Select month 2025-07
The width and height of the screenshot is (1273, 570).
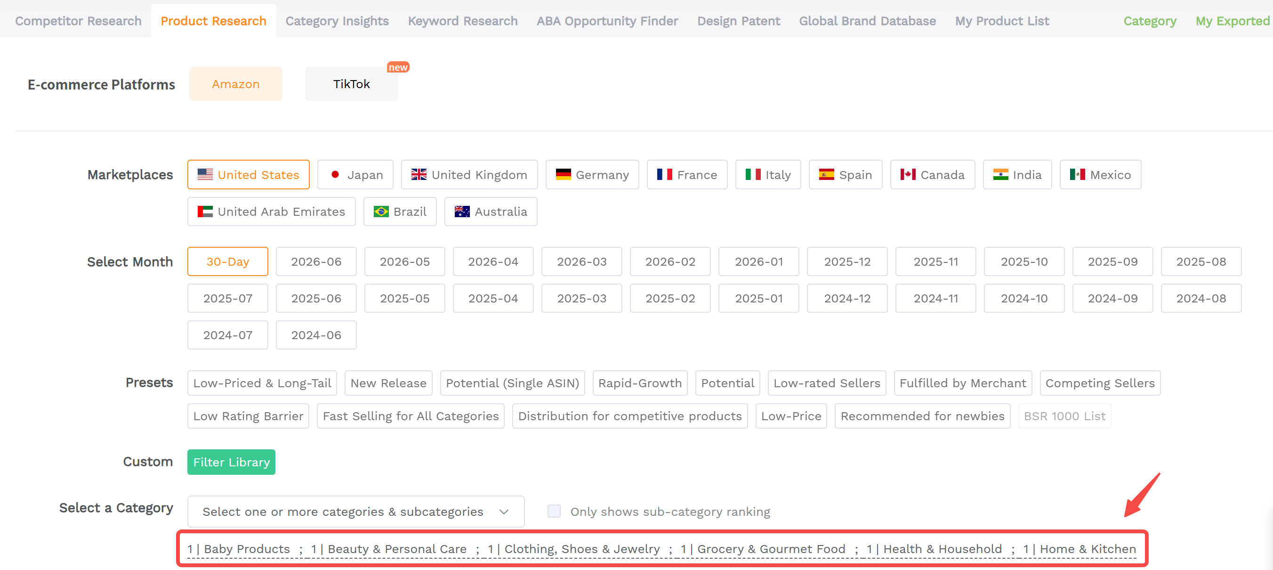[x=228, y=298]
